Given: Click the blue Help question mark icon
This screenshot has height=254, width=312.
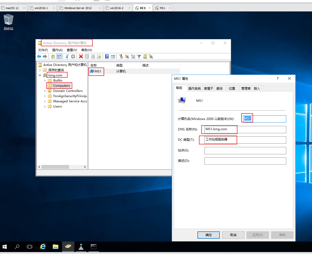Looking at the screenshot, I should coord(107,56).
